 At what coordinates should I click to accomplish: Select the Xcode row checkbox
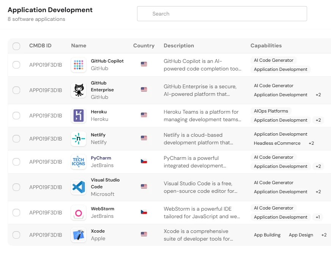tap(16, 235)
